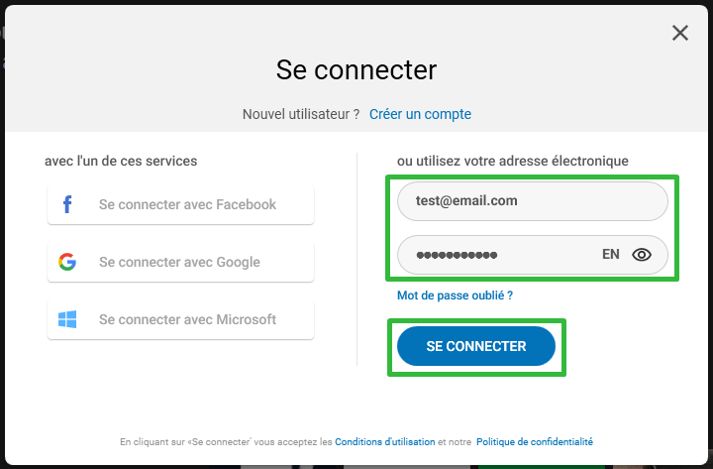Focus the email field containing test@email.com

(533, 201)
